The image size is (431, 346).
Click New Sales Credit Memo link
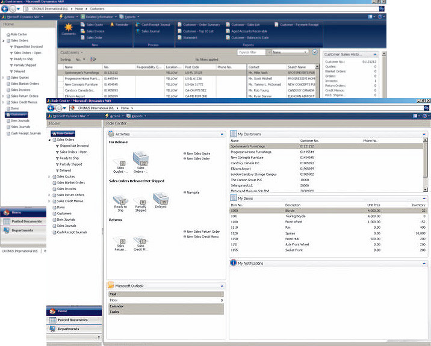[203, 236]
